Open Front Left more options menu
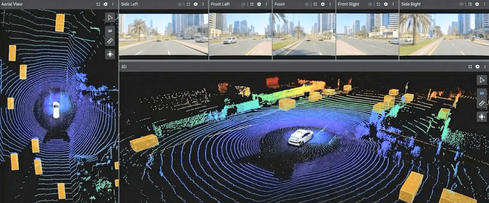489x203 pixels. 266,4
